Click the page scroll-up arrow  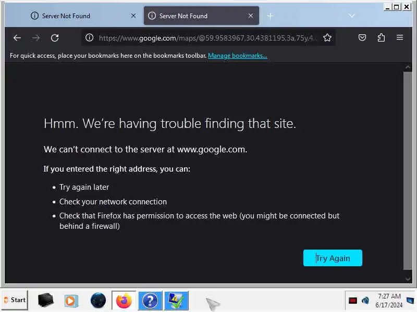(x=408, y=68)
